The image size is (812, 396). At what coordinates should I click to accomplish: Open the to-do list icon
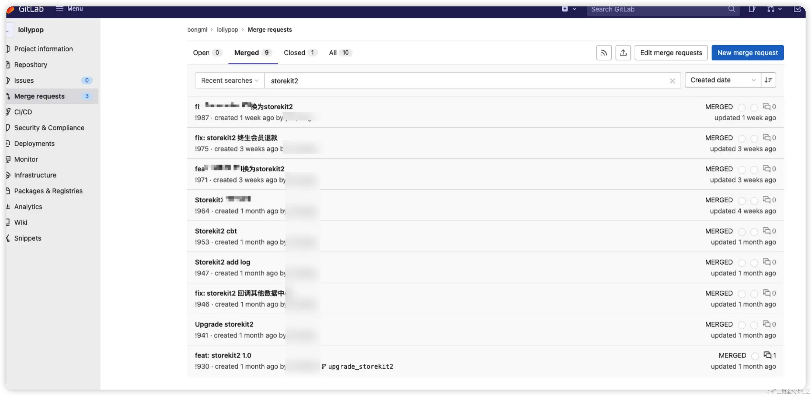pos(798,9)
